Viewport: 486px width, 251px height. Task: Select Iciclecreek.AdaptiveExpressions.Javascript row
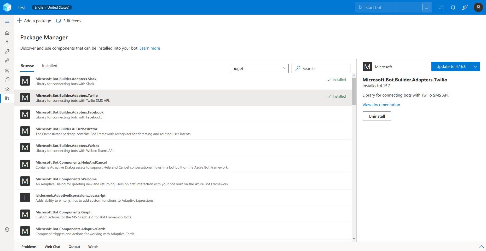(x=183, y=198)
